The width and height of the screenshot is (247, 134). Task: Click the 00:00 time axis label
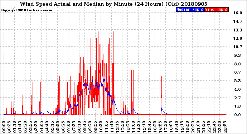[4, 127]
